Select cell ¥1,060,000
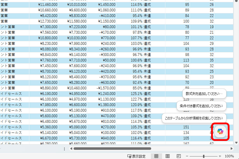This screenshot has height=159, width=239. pos(102,10)
